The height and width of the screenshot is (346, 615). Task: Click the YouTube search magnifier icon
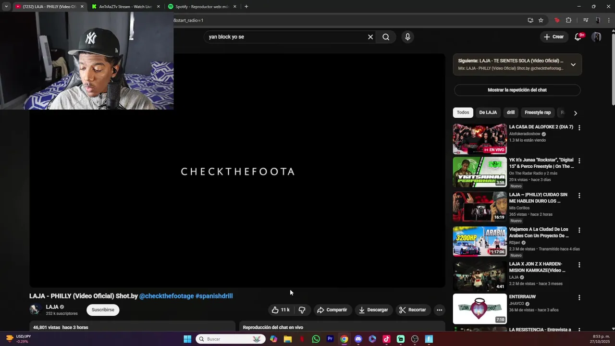tap(386, 37)
